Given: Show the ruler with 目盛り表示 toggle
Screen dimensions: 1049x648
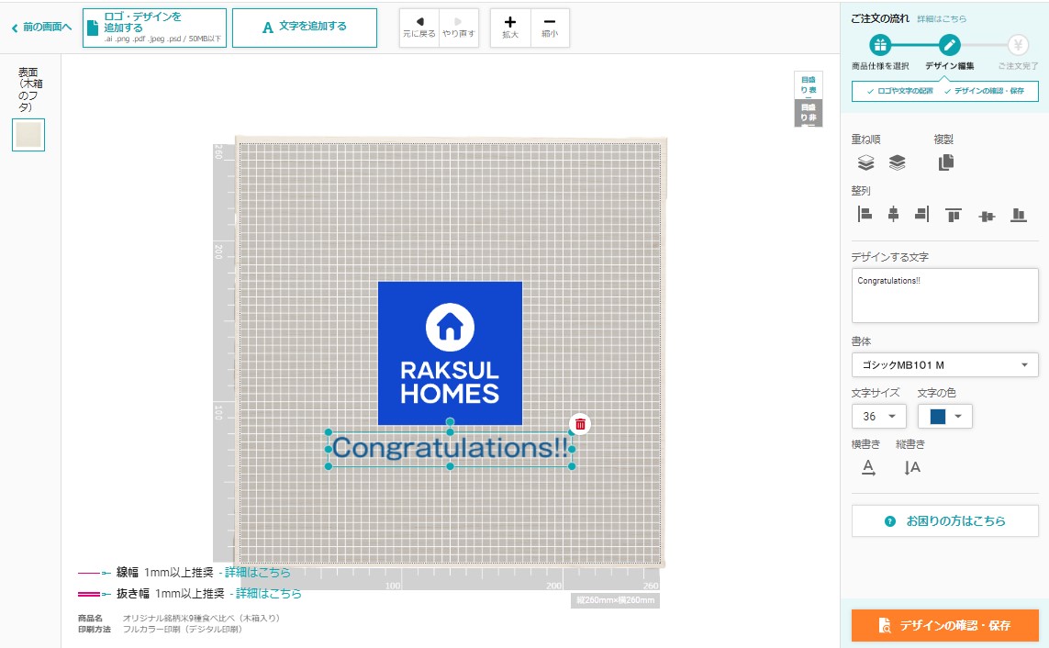Looking at the screenshot, I should point(809,85).
